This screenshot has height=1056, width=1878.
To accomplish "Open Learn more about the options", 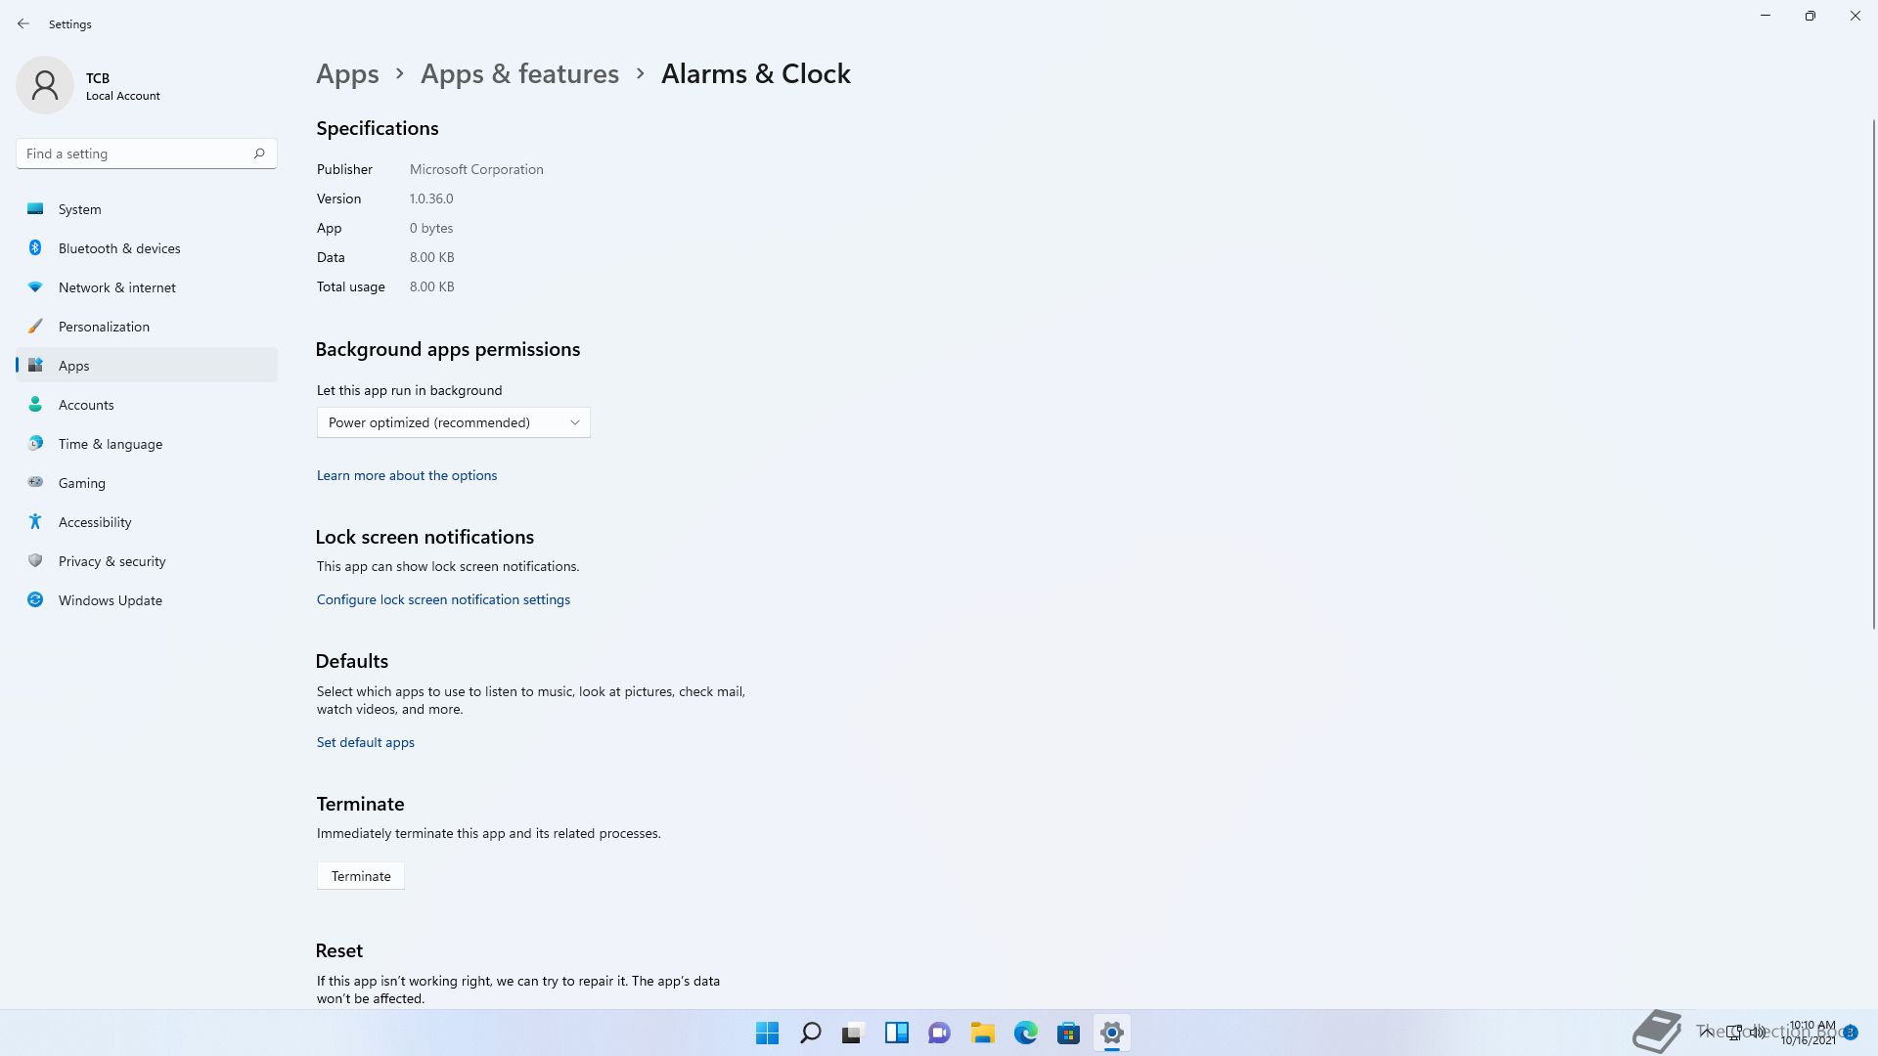I will 407,475.
